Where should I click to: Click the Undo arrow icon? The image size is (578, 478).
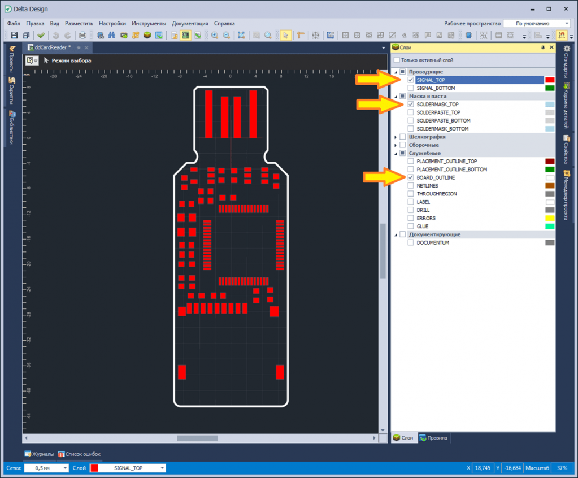click(x=56, y=36)
